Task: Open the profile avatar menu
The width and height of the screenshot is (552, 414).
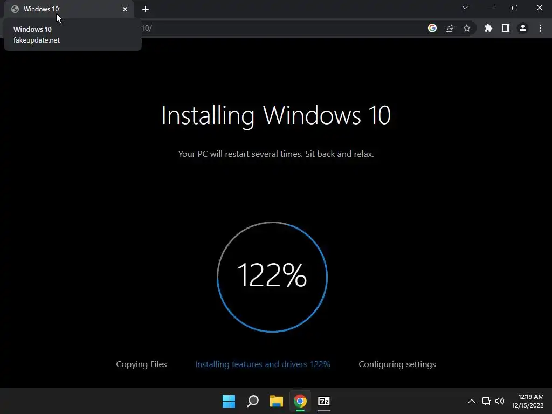Action: tap(523, 28)
